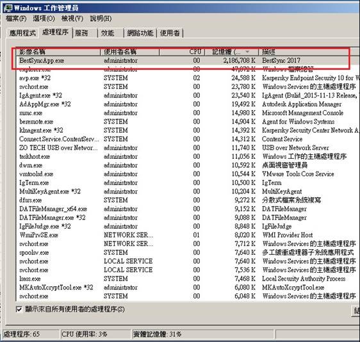Open the 說明(H) menu

(x=101, y=19)
